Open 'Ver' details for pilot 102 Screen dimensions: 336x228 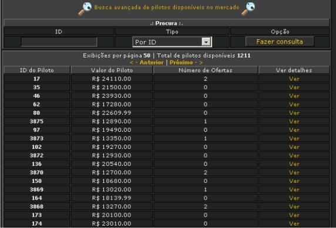294,147
